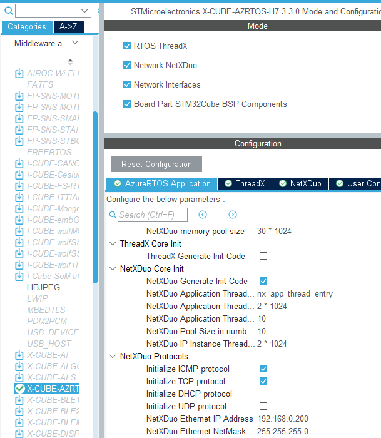Viewport: 381px width, 438px height.
Task: Enable Initialize UDP protocol
Action: pyautogui.click(x=263, y=406)
